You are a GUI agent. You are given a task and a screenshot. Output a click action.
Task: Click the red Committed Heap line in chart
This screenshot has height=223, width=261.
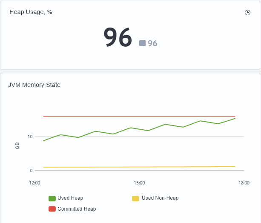tap(139, 117)
